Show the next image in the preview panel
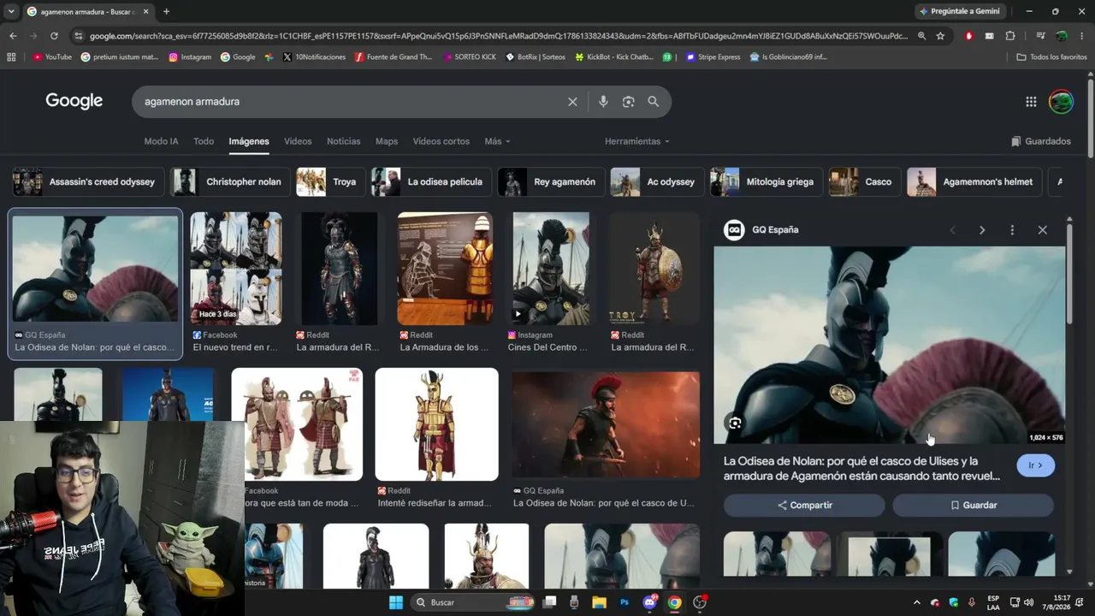Image resolution: width=1095 pixels, height=616 pixels. click(x=982, y=230)
